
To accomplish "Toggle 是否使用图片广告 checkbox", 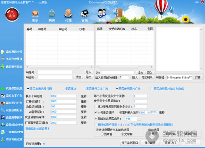I will point(117,89).
